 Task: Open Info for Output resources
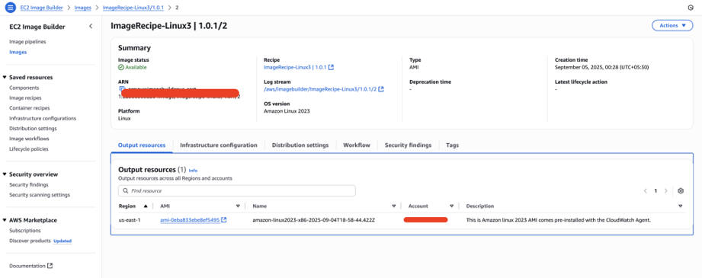pos(193,171)
